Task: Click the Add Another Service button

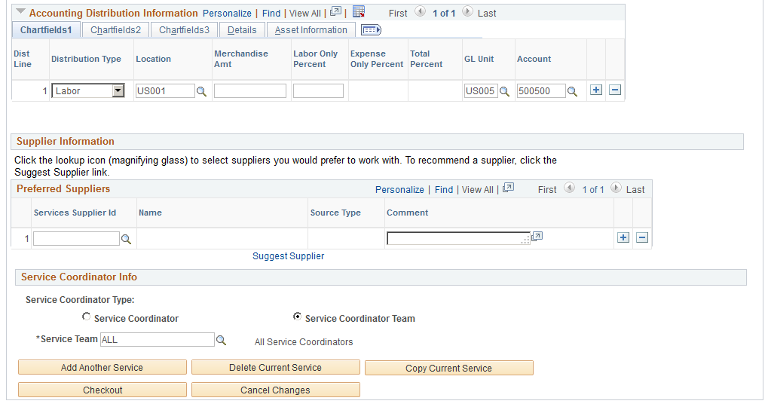Action: pyautogui.click(x=102, y=368)
